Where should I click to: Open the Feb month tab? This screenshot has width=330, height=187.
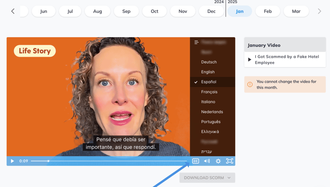coord(268,11)
